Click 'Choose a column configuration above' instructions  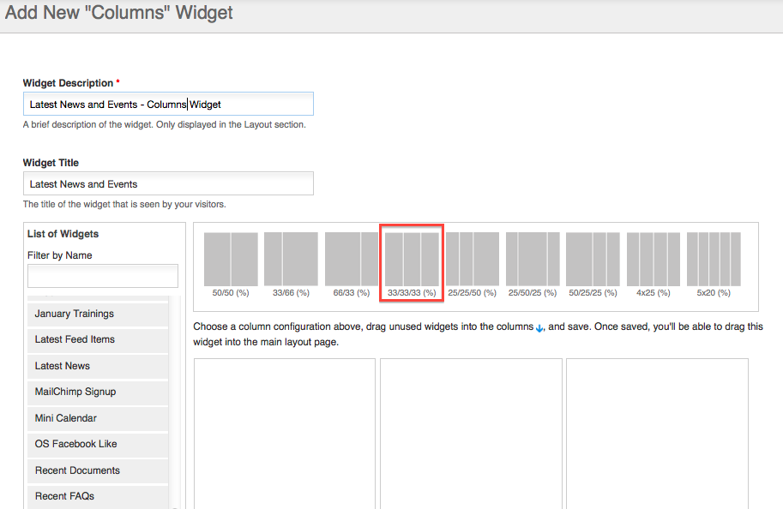click(478, 334)
